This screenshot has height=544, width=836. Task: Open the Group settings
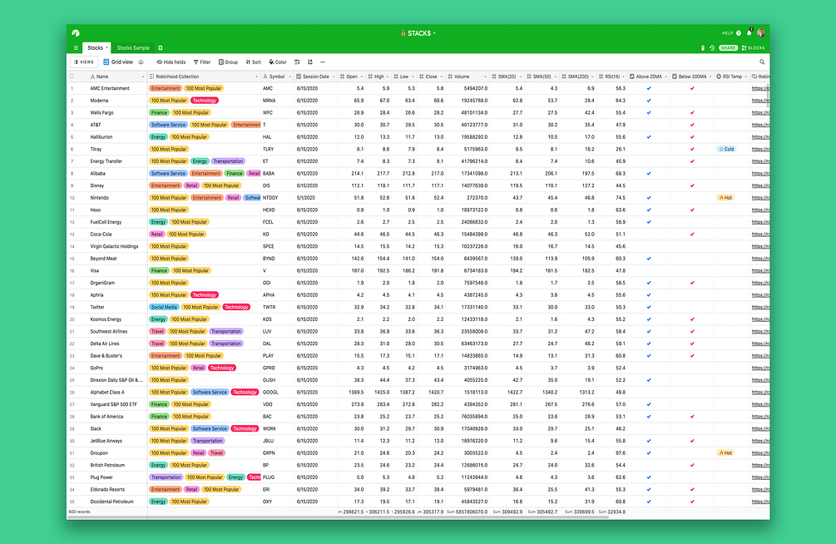228,62
